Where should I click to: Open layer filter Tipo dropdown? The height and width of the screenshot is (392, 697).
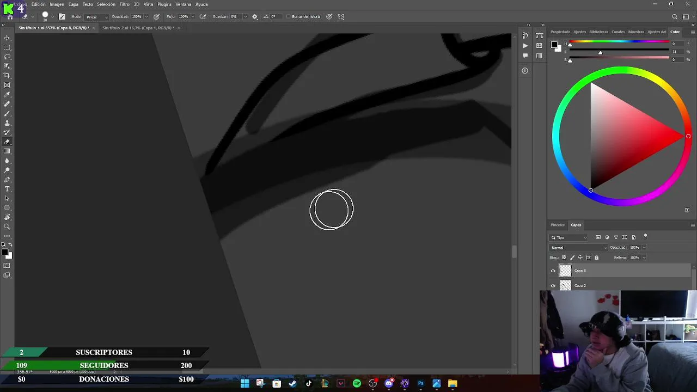(x=569, y=237)
